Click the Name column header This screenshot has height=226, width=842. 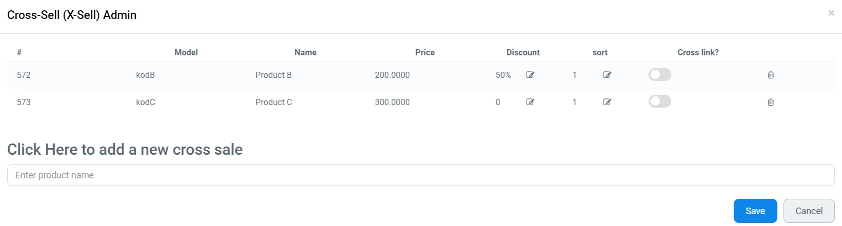point(305,52)
